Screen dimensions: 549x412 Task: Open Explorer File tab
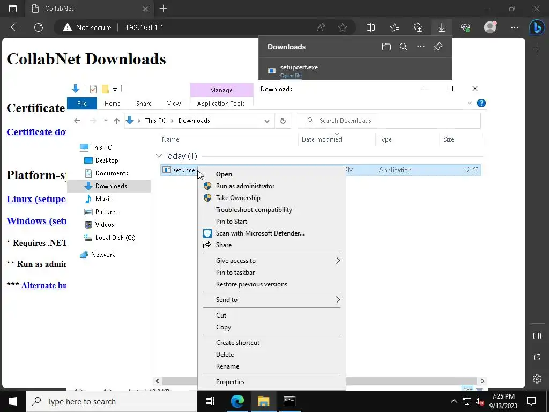(x=82, y=104)
